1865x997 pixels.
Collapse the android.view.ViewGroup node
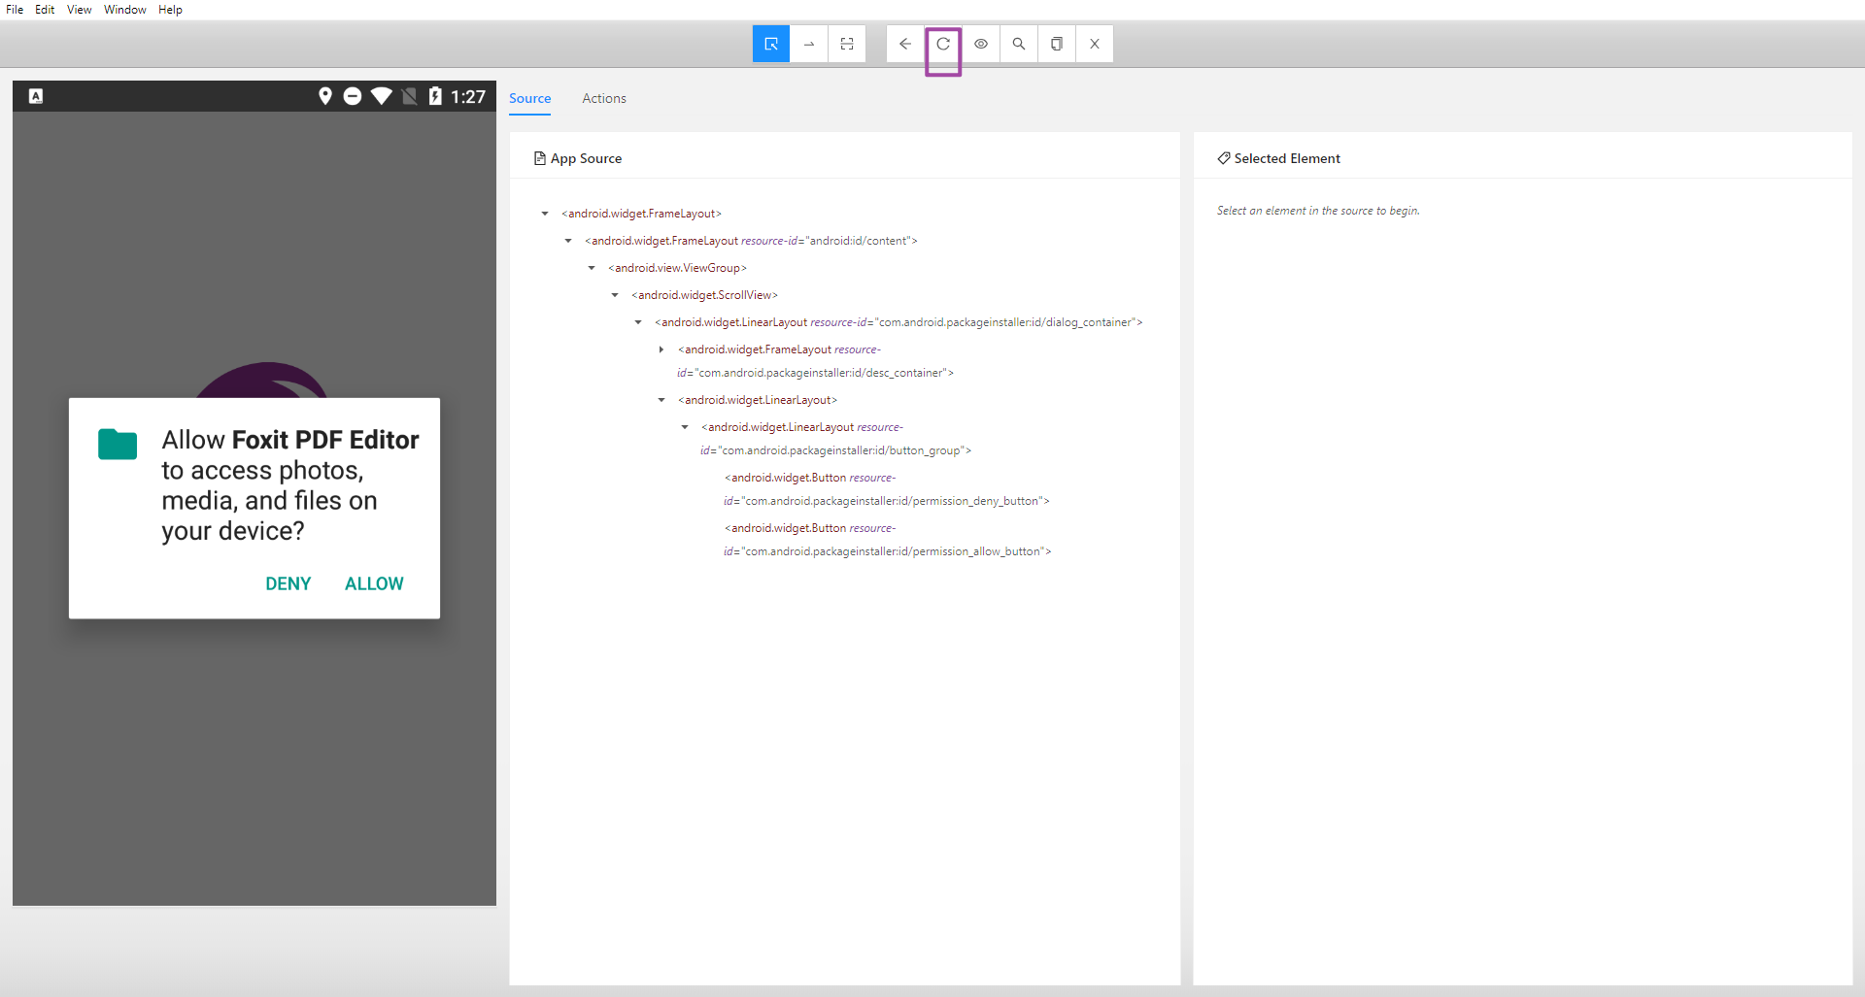tap(592, 268)
